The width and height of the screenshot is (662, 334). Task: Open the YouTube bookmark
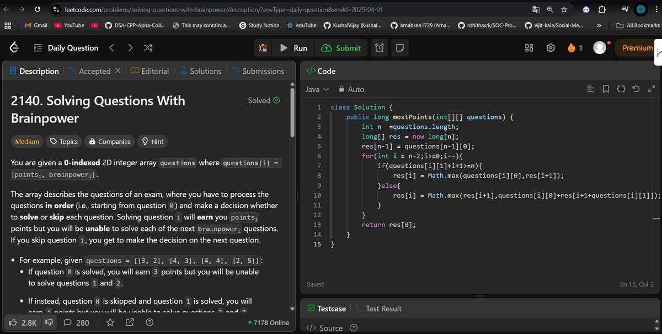click(x=69, y=25)
